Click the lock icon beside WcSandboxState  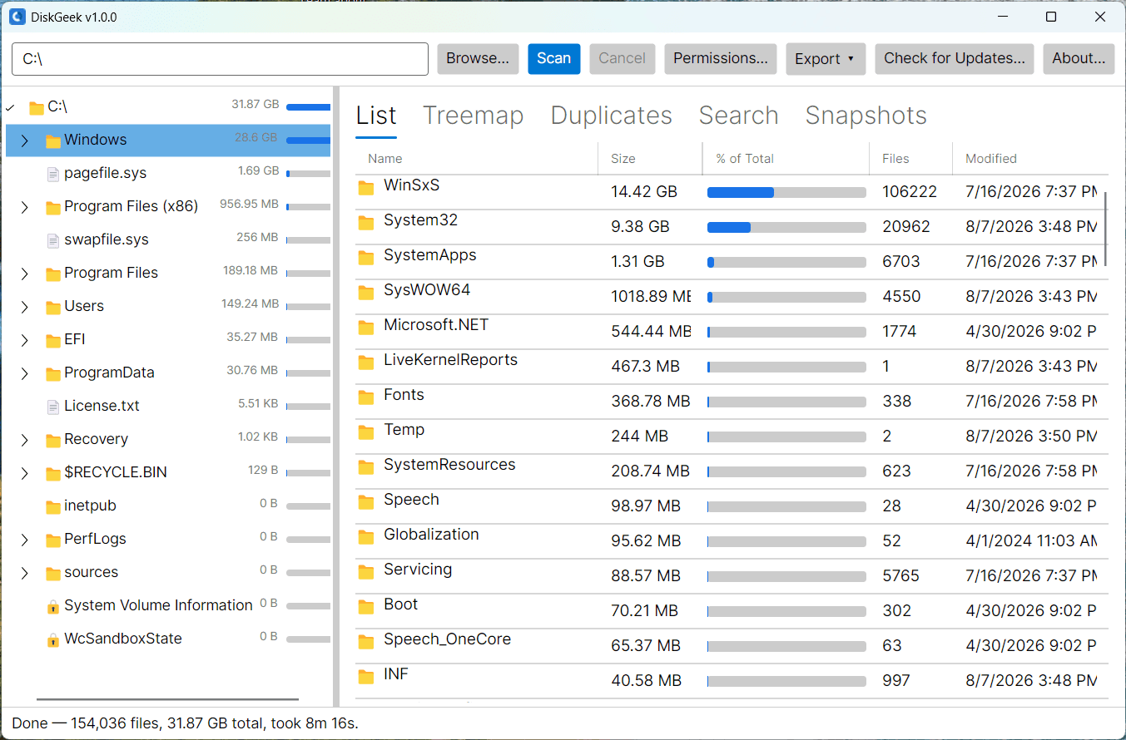[53, 640]
